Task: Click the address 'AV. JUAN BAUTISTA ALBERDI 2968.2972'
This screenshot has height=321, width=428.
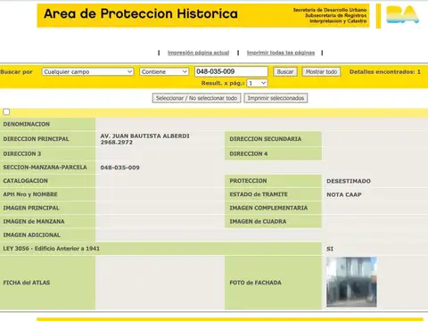Action: pyautogui.click(x=144, y=139)
